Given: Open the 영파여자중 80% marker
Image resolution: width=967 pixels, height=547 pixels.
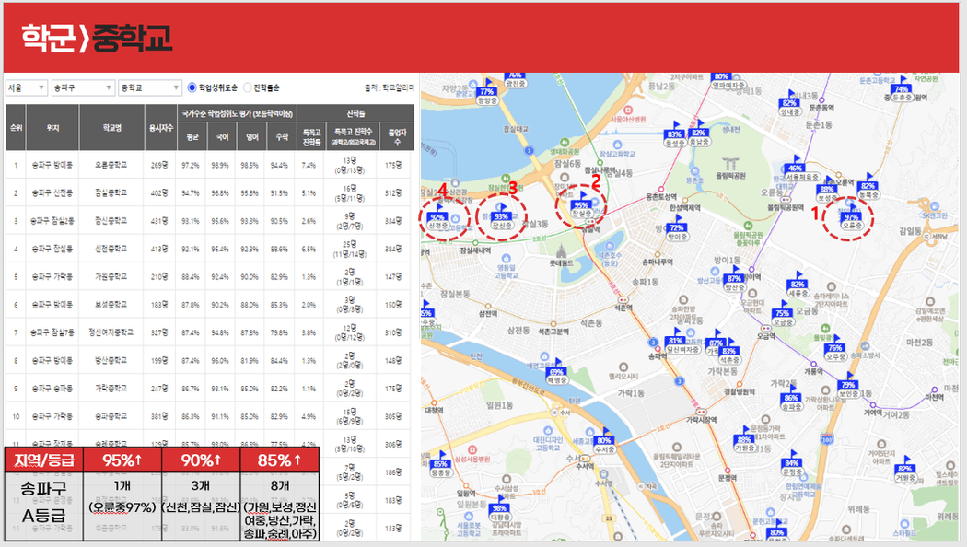Looking at the screenshot, I should point(728,81).
